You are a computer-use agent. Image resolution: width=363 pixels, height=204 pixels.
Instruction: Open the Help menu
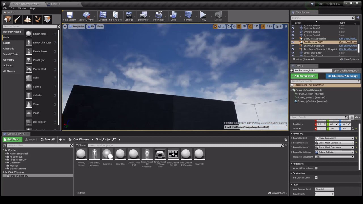pos(32,8)
